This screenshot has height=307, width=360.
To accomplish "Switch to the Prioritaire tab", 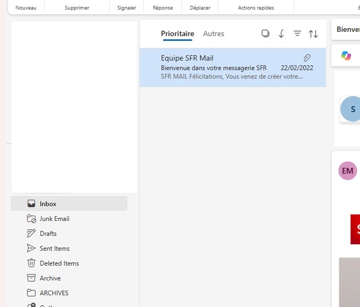I will tap(177, 34).
